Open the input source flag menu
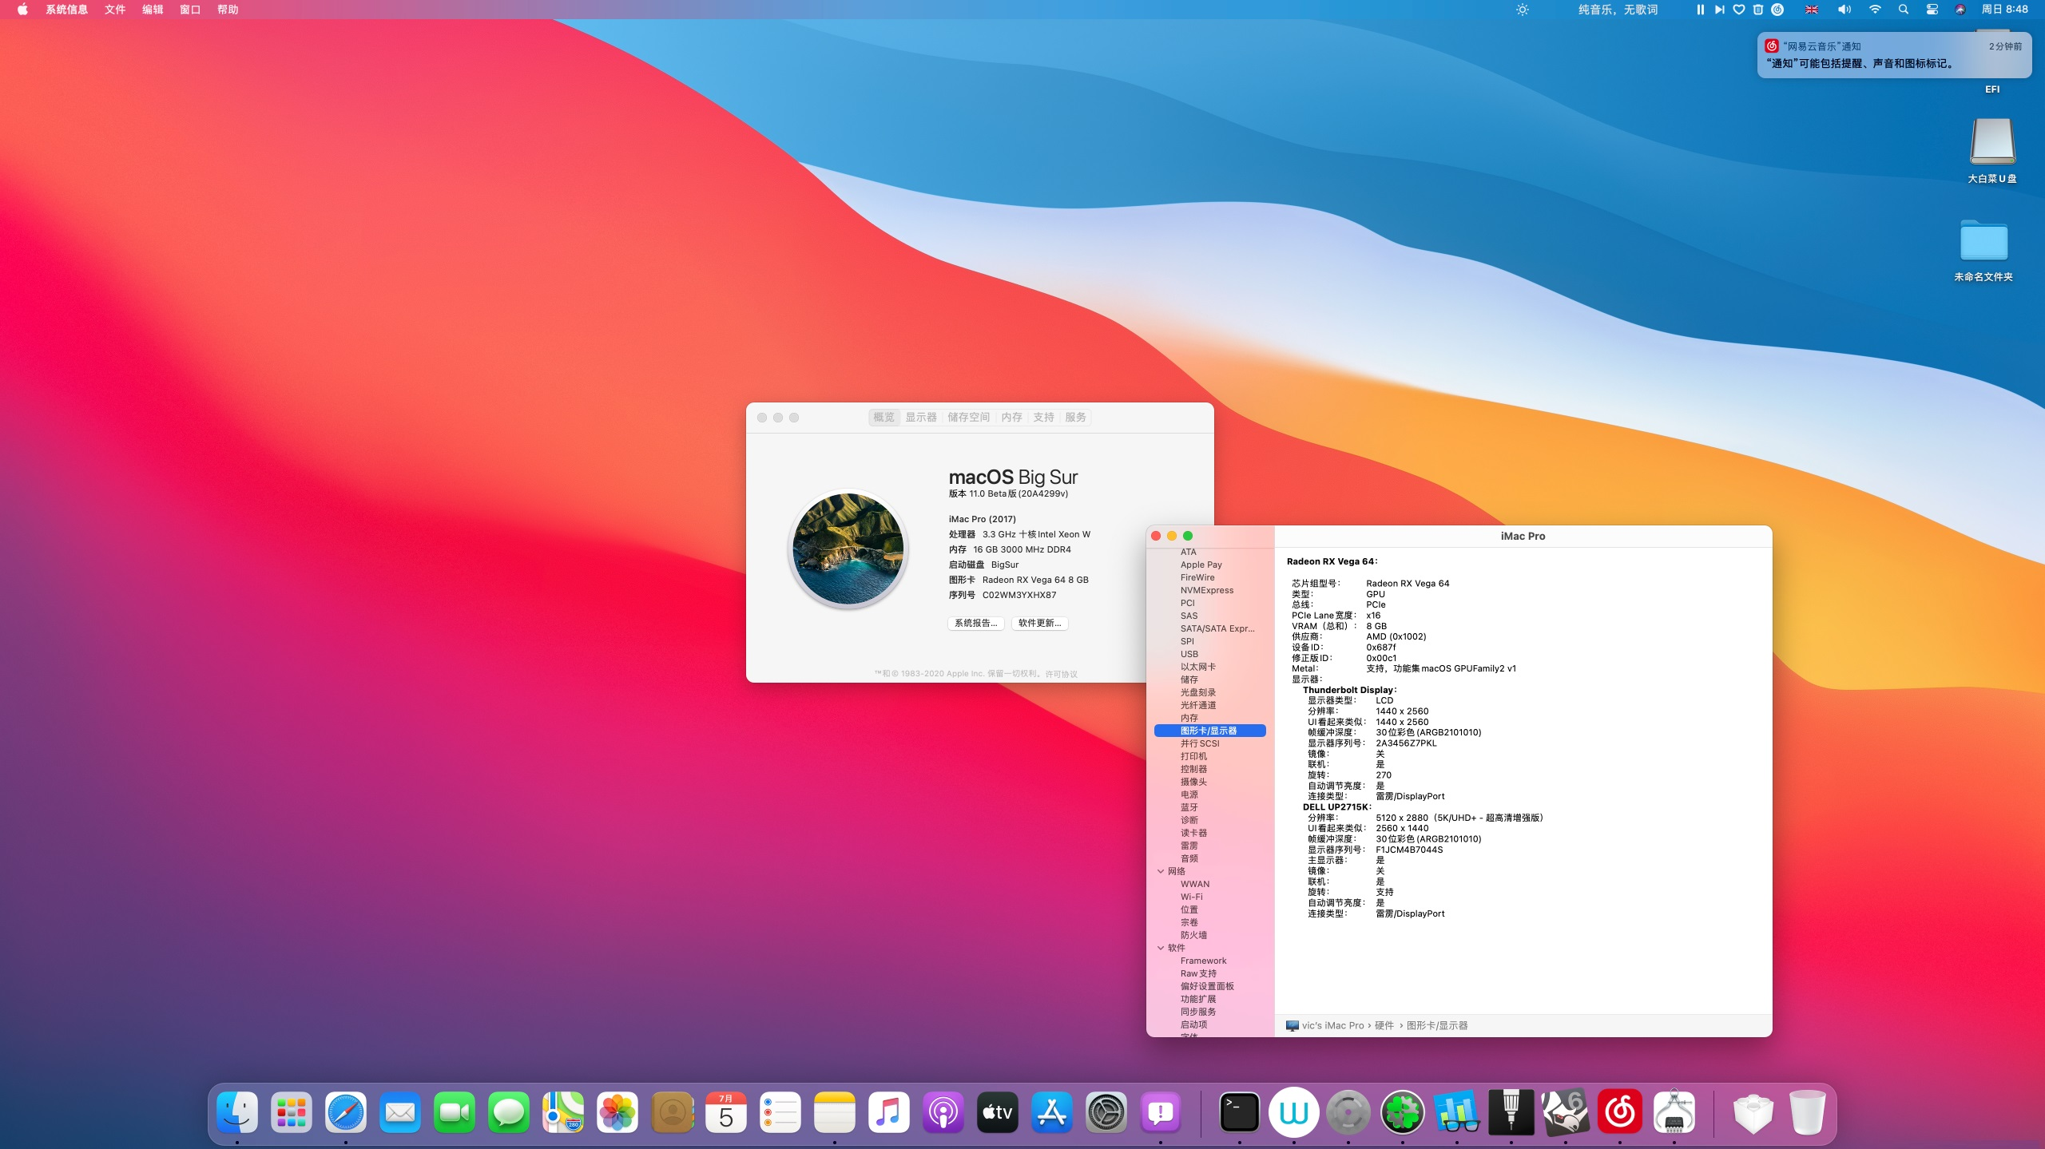This screenshot has width=2045, height=1149. click(x=1812, y=10)
